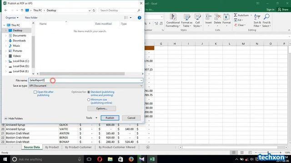Screen dimensions: 291x163
Task: Launch Opera from the taskbar
Action: coord(100,159)
